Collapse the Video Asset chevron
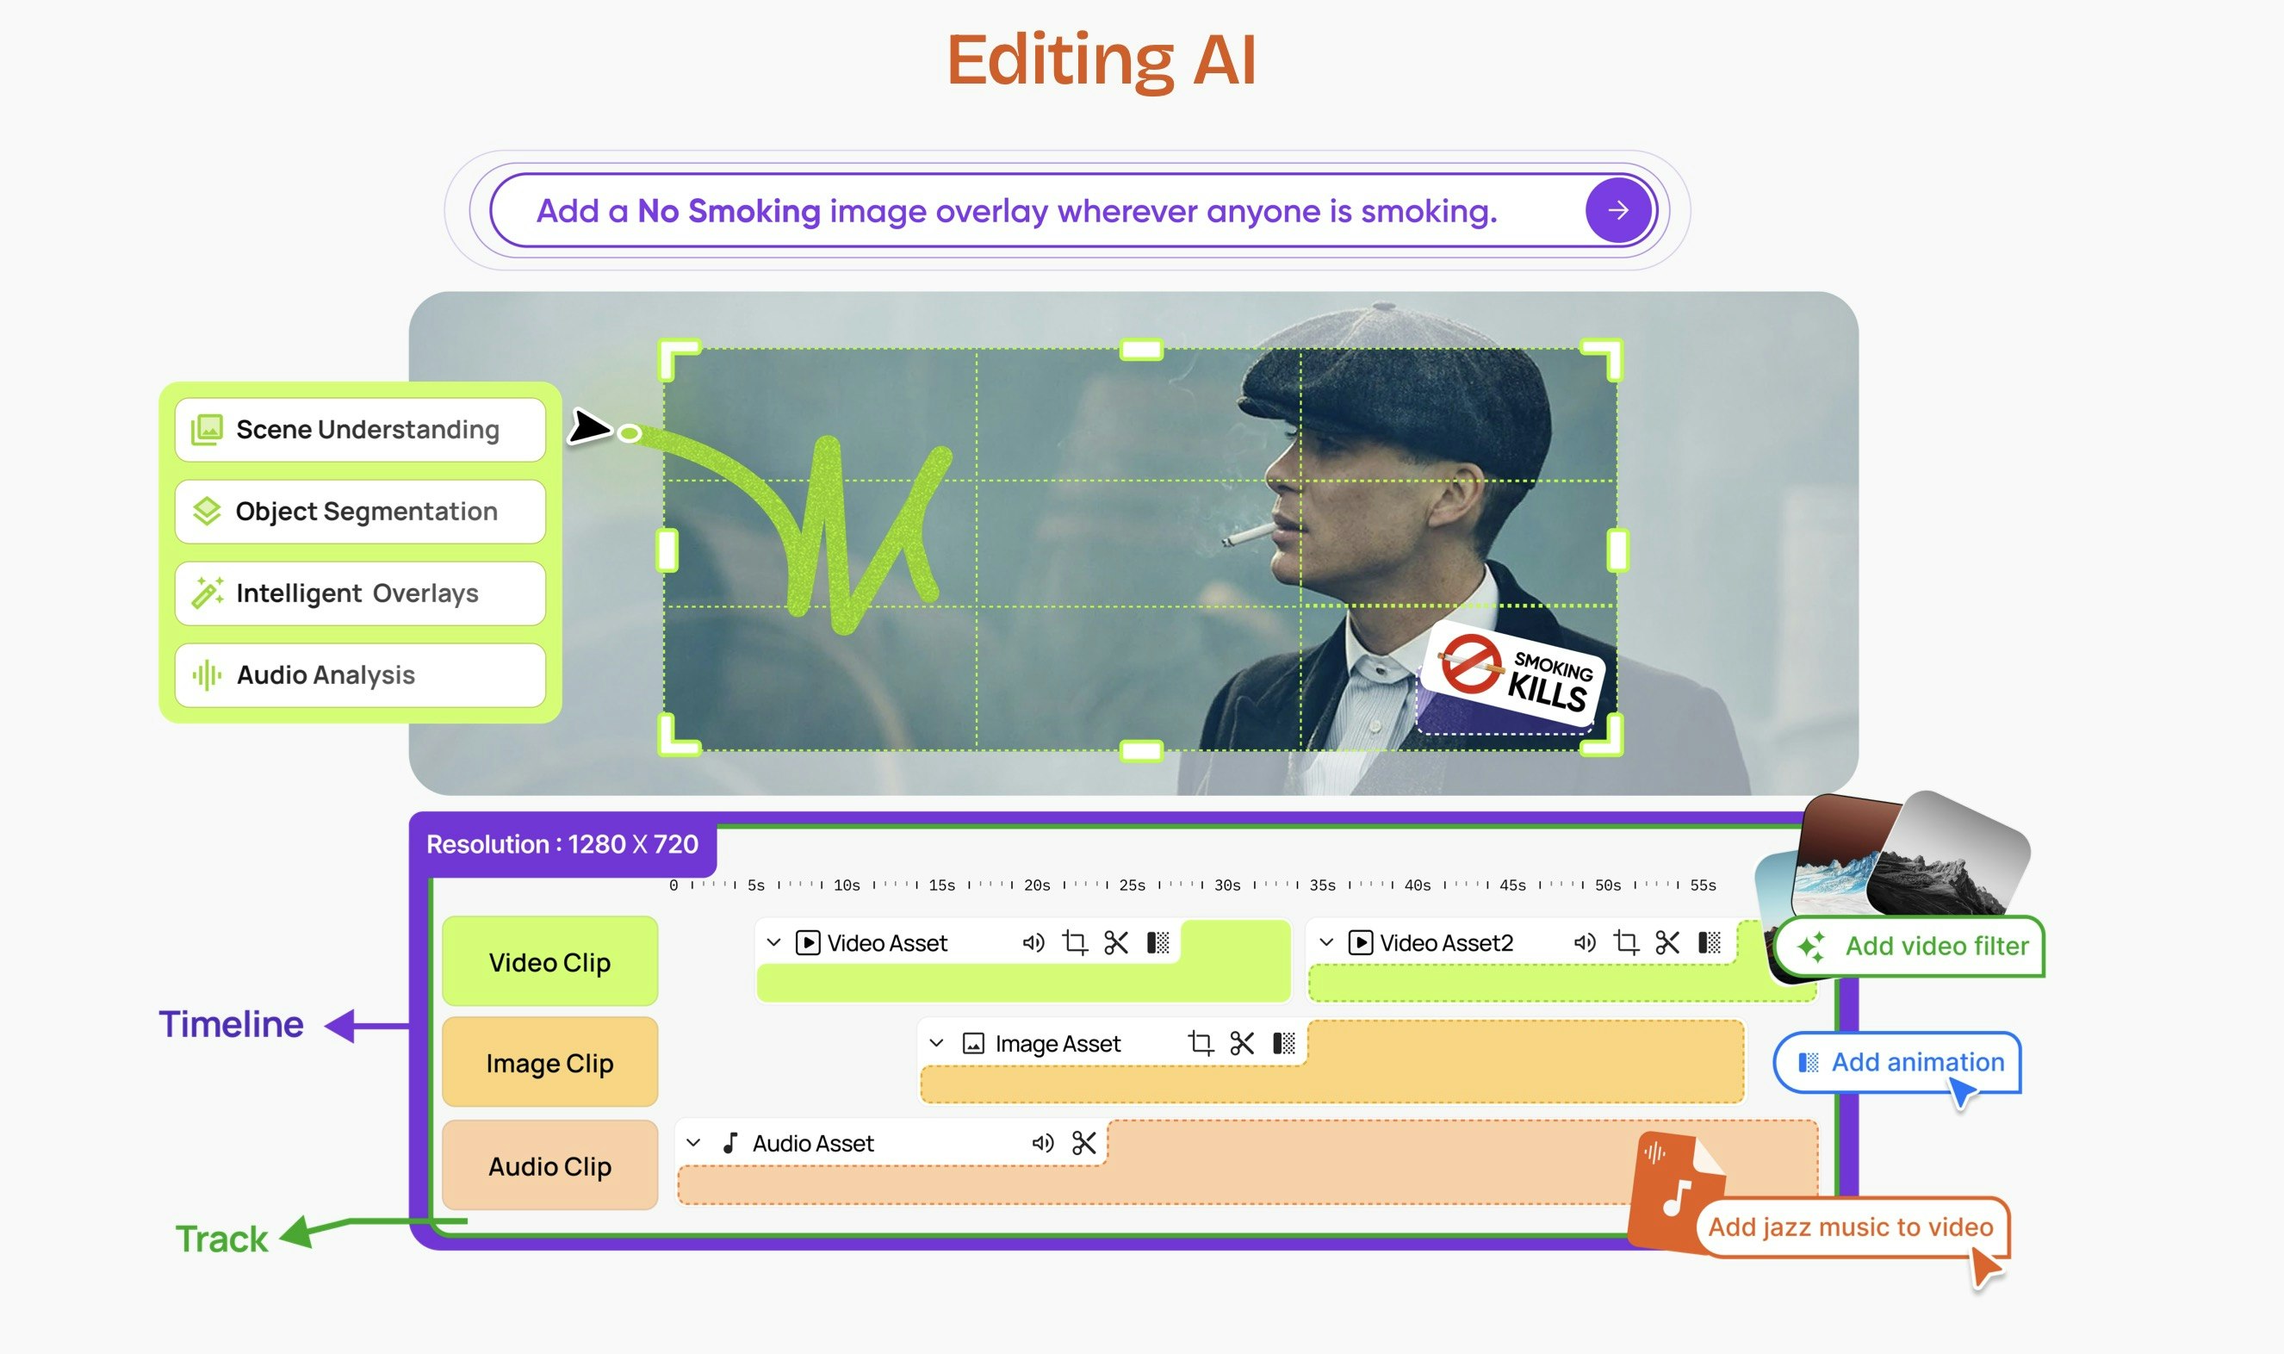This screenshot has width=2284, height=1354. pos(773,942)
